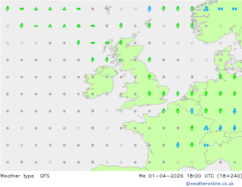242x187 pixels.
Task: Click green rain symbol over East Anglia
Action: 163,93
